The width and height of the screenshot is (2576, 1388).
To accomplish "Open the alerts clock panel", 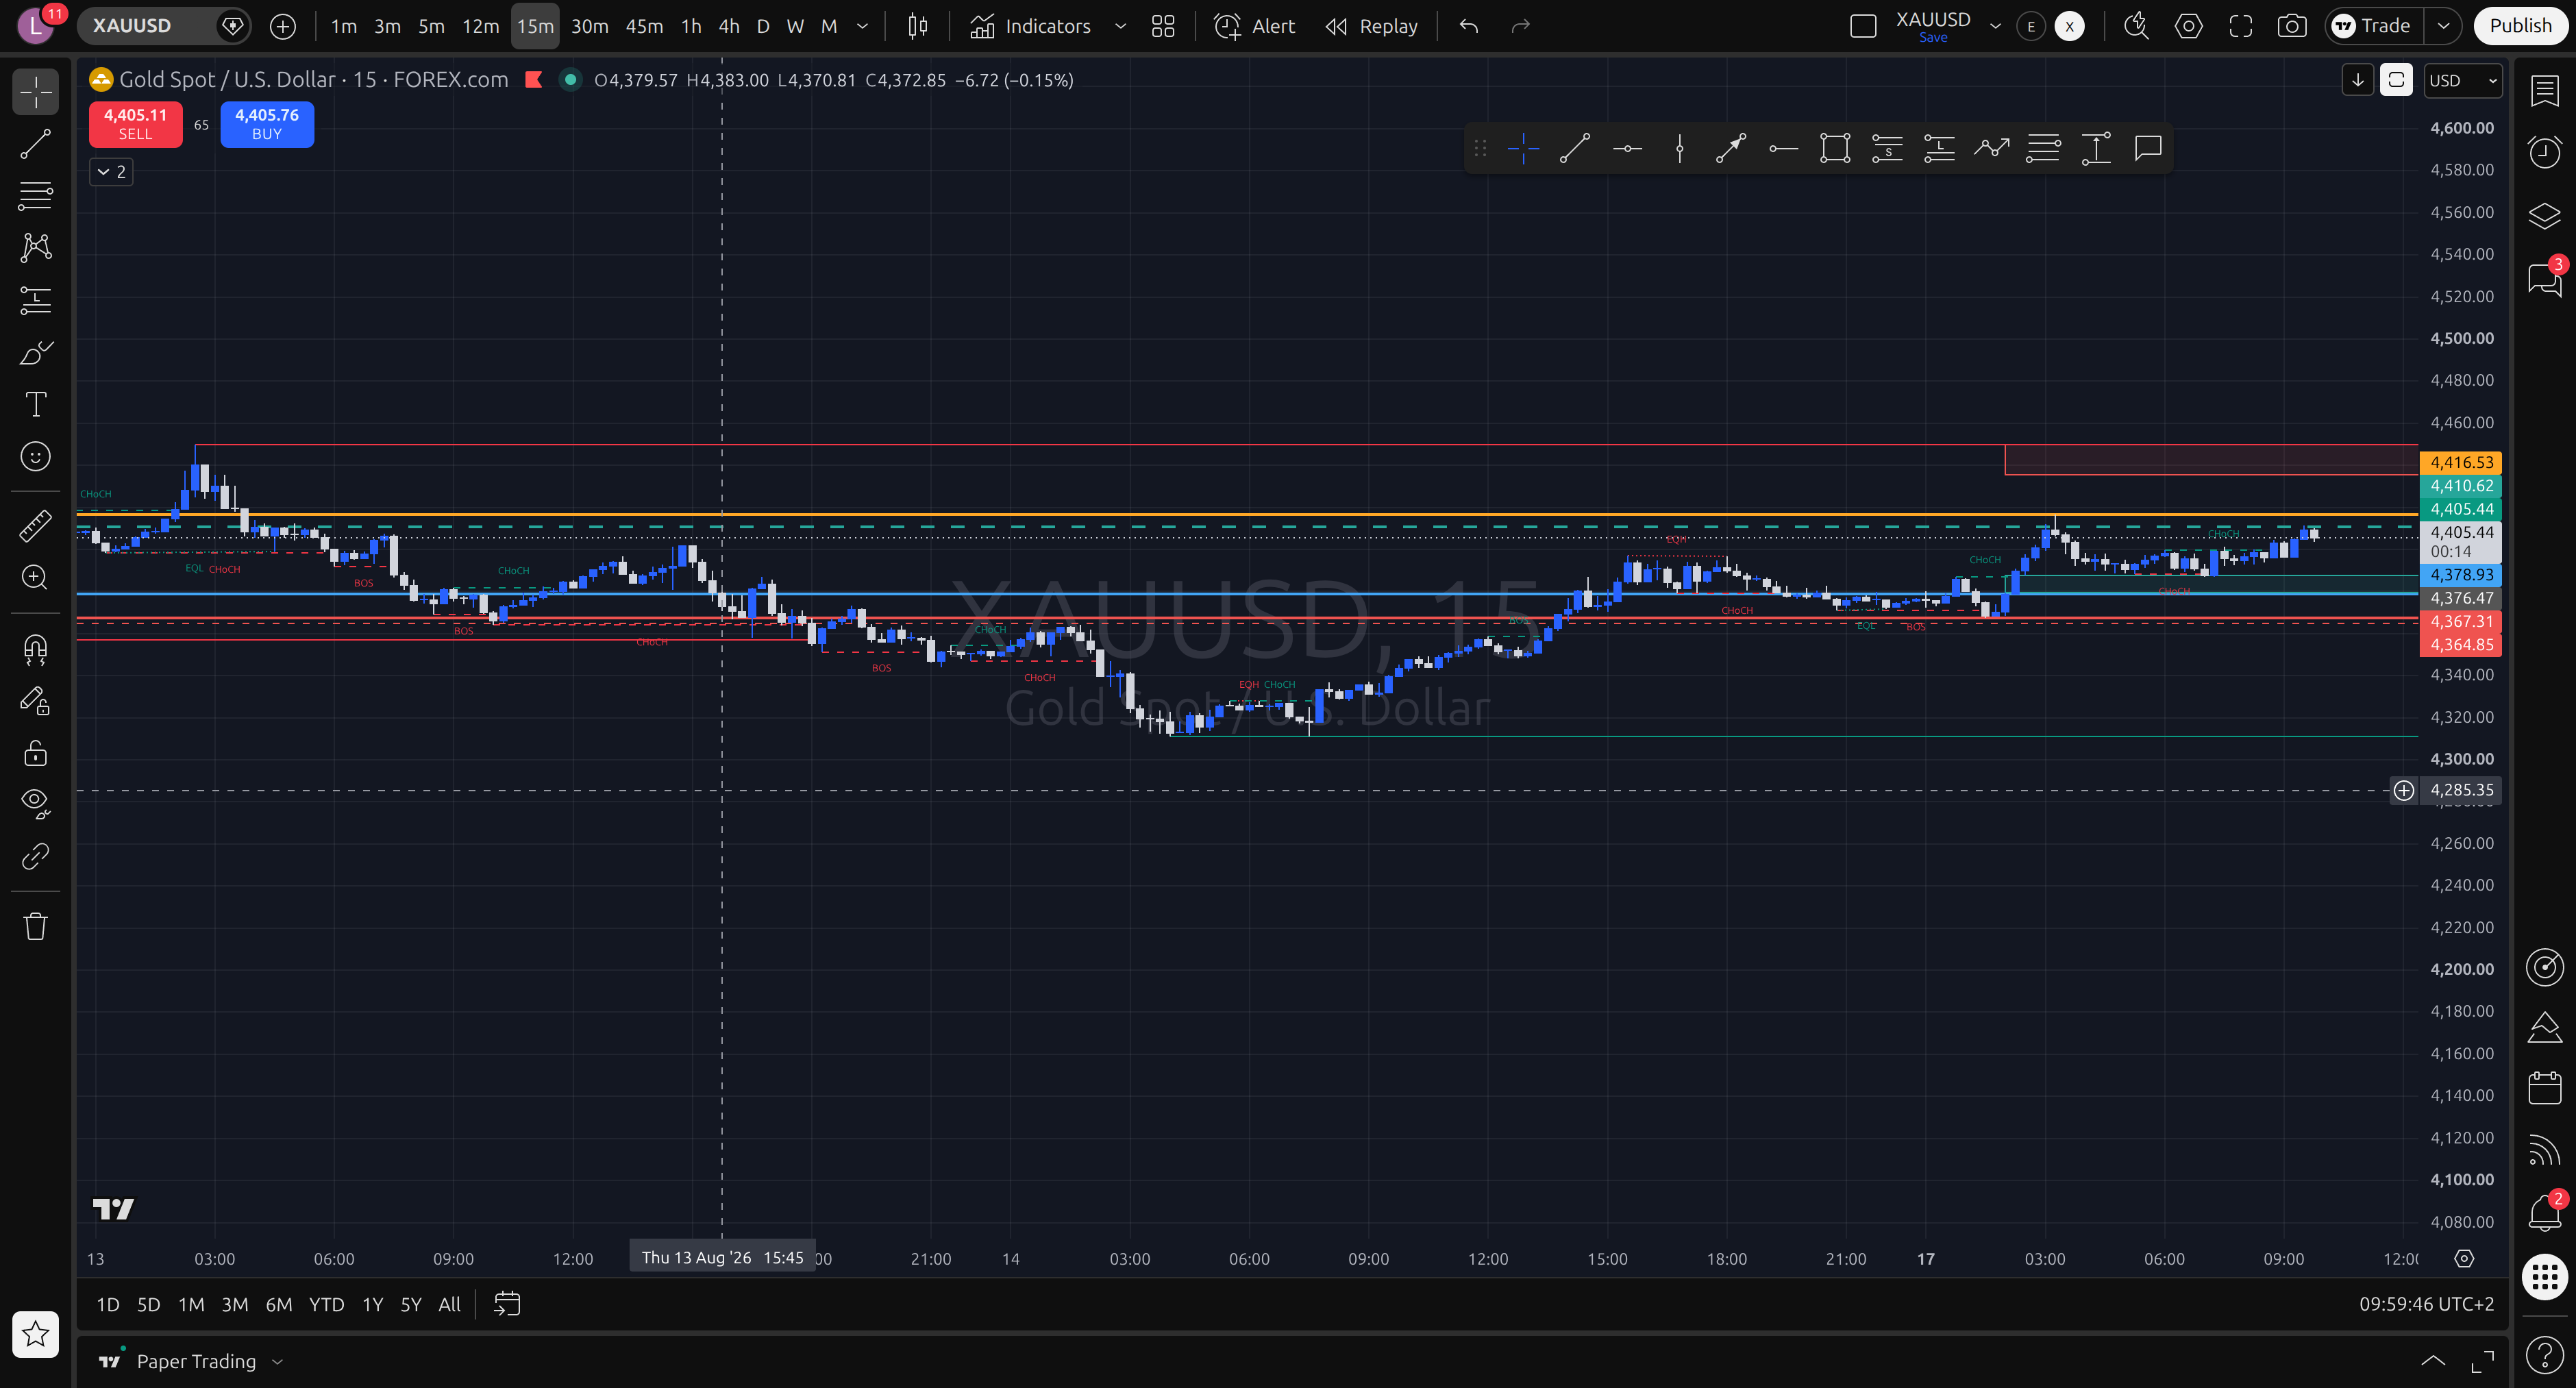I will click(2545, 152).
